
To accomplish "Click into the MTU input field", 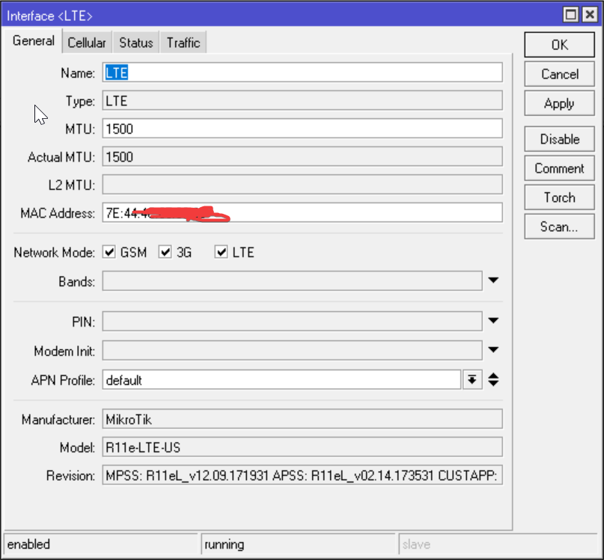I will pyautogui.click(x=302, y=129).
